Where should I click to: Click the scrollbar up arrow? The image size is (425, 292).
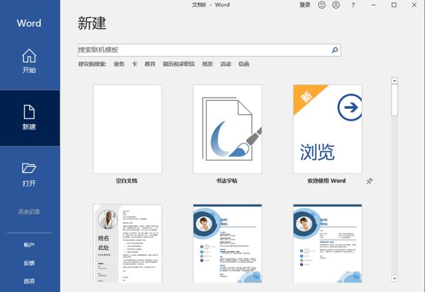[394, 81]
